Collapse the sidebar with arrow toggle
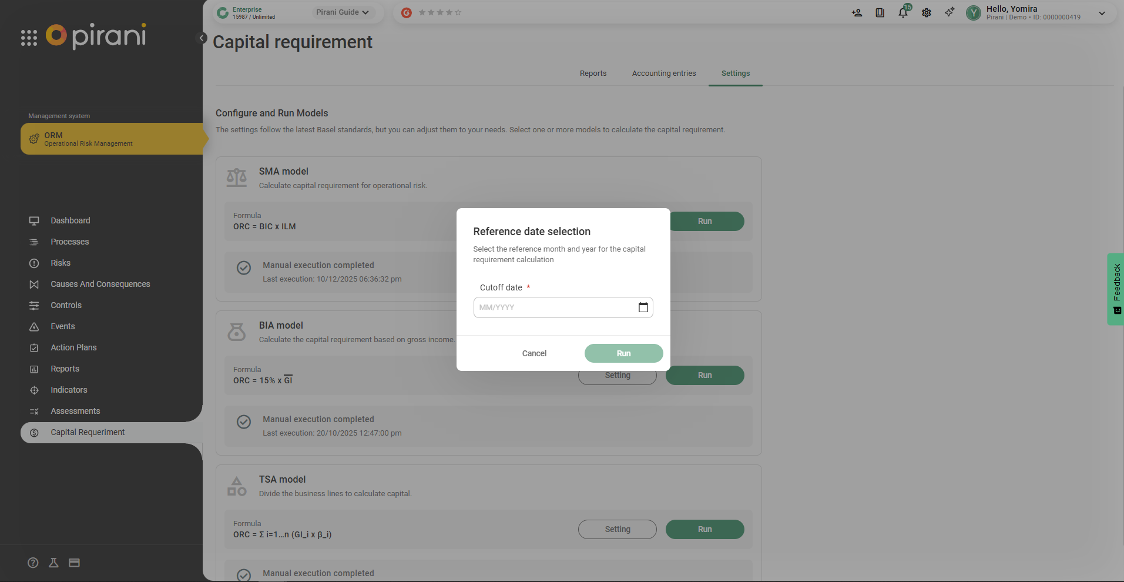 pyautogui.click(x=202, y=38)
